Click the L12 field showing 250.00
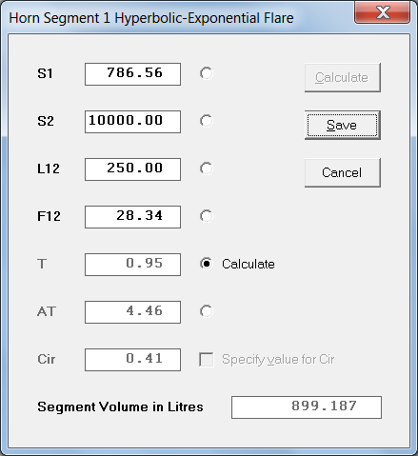The image size is (418, 456). (132, 169)
